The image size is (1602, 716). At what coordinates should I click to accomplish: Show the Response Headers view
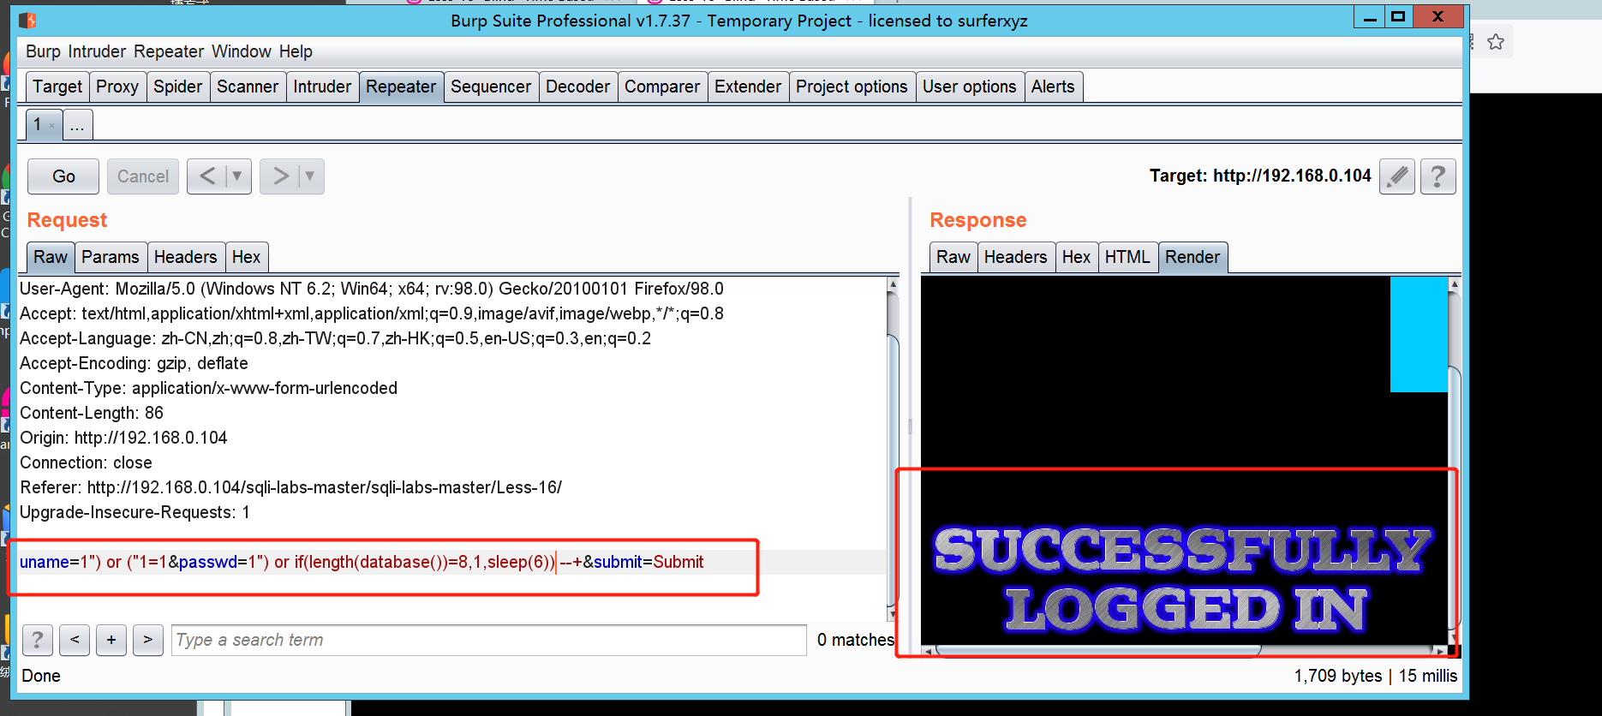coord(1015,257)
